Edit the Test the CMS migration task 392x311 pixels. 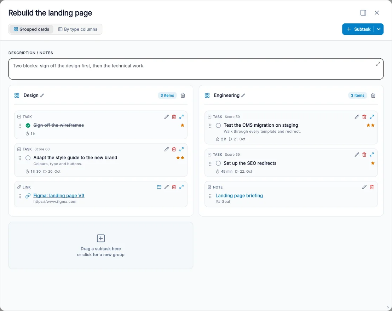[x=357, y=117]
